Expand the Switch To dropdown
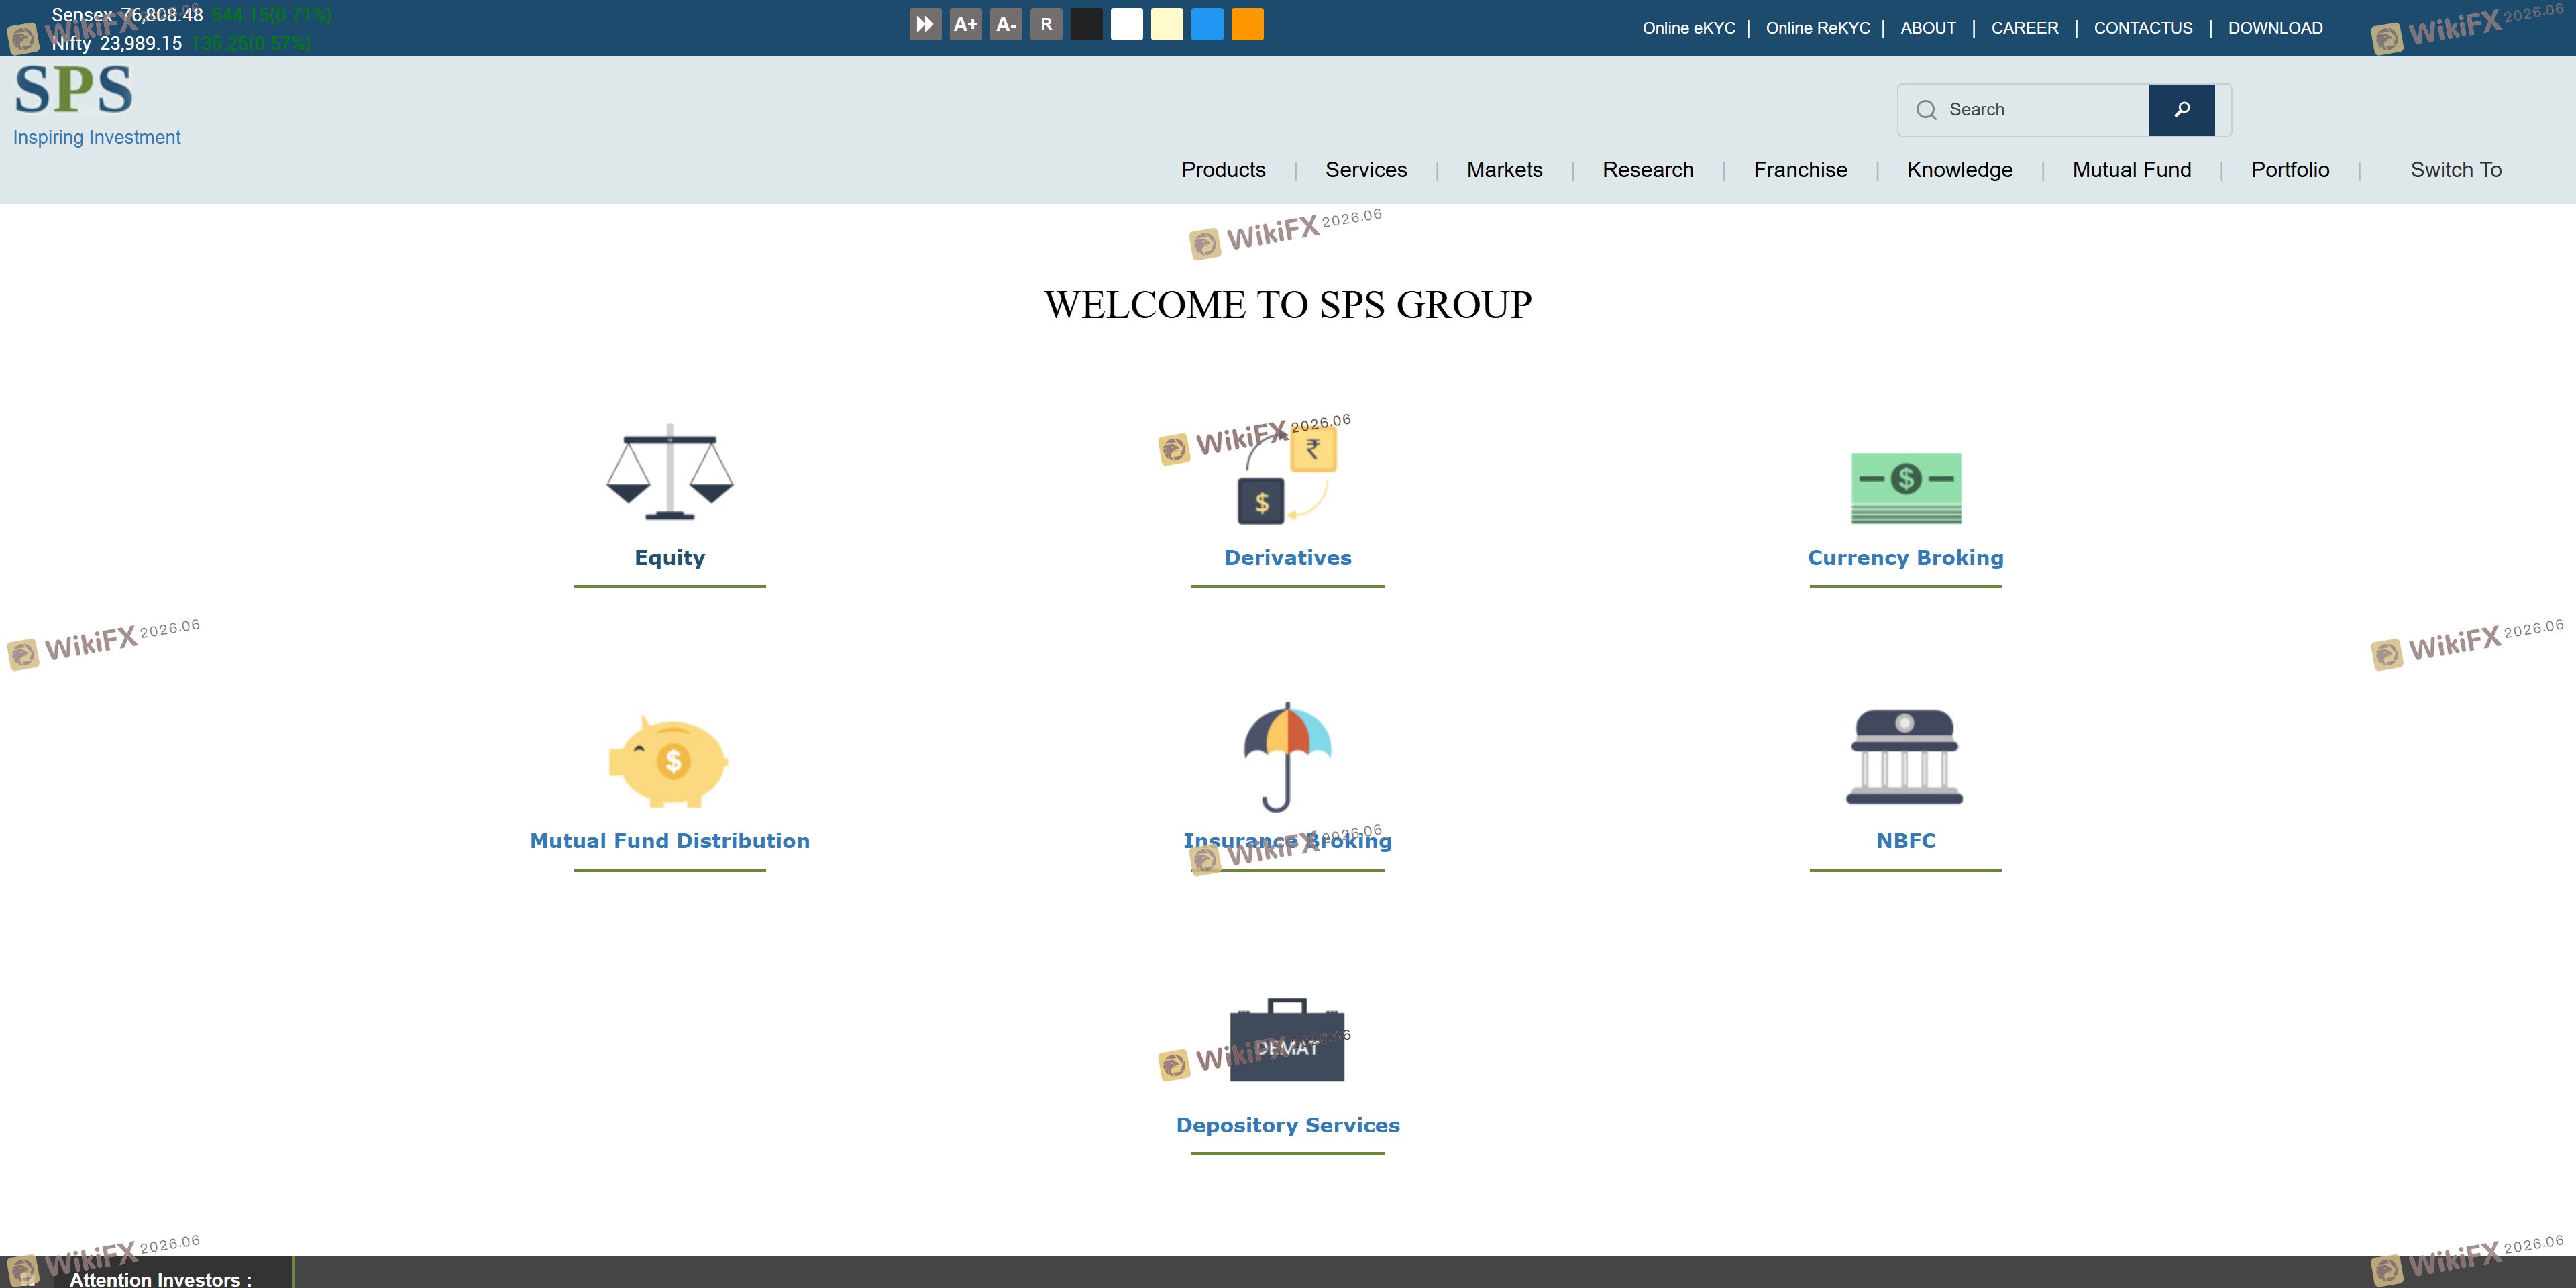Image resolution: width=2576 pixels, height=1288 pixels. pyautogui.click(x=2455, y=170)
